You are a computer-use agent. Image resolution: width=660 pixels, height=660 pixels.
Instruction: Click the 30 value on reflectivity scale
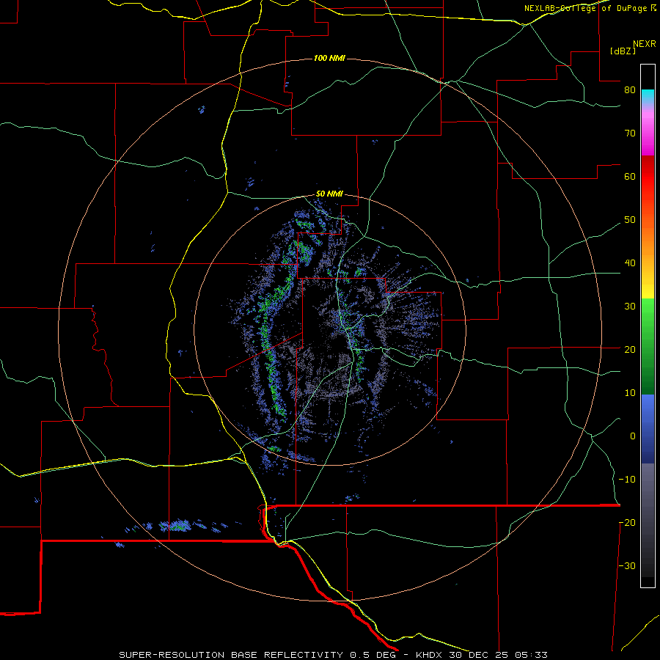[630, 307]
